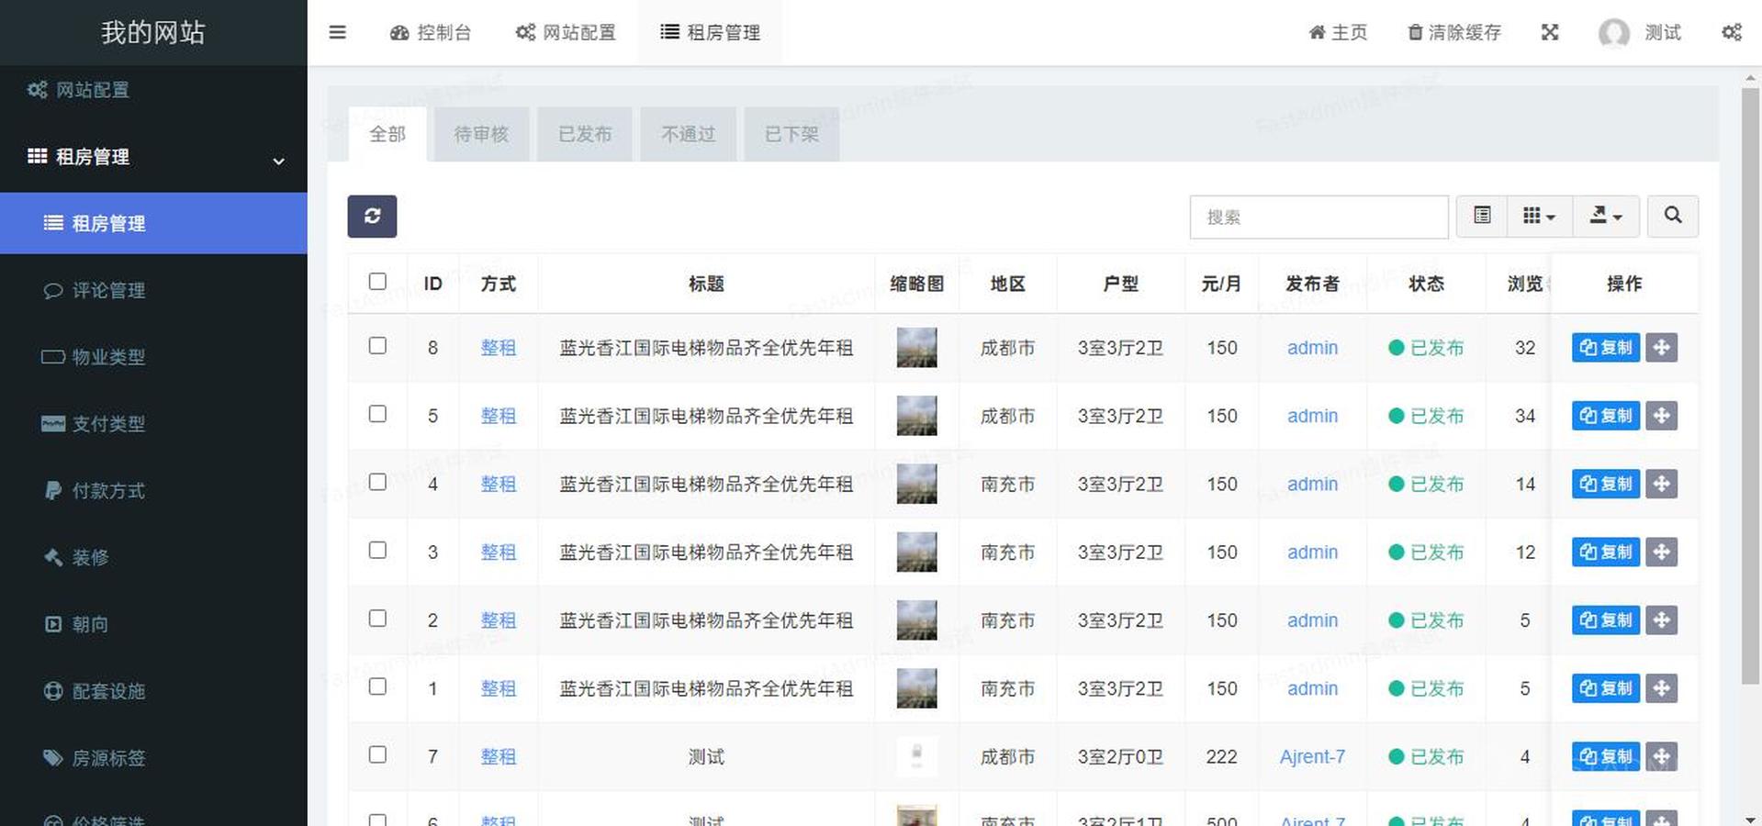Image resolution: width=1762 pixels, height=826 pixels.
Task: Check the box for row ID 8
Action: (377, 346)
